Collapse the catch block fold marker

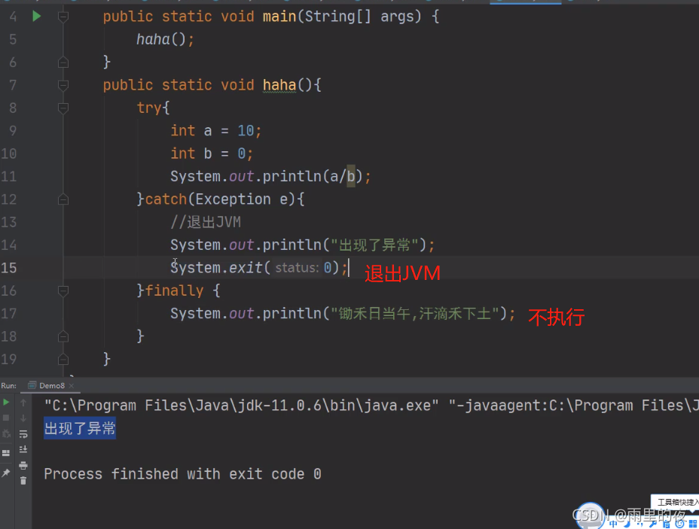pos(63,199)
